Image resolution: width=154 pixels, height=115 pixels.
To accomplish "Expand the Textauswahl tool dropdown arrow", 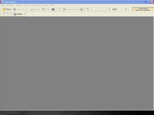I will (78, 10).
